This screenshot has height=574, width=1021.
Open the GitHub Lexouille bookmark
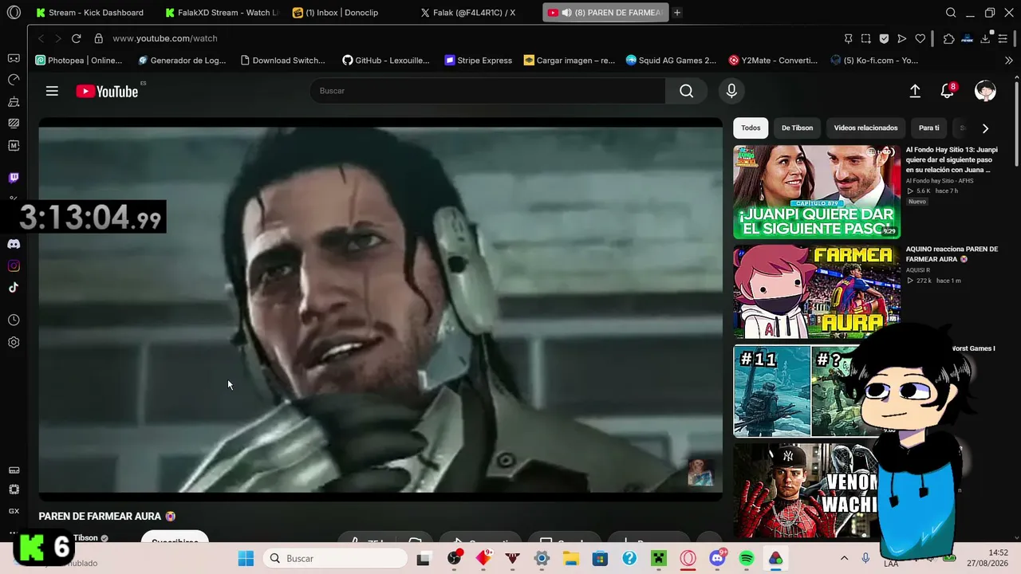click(386, 61)
